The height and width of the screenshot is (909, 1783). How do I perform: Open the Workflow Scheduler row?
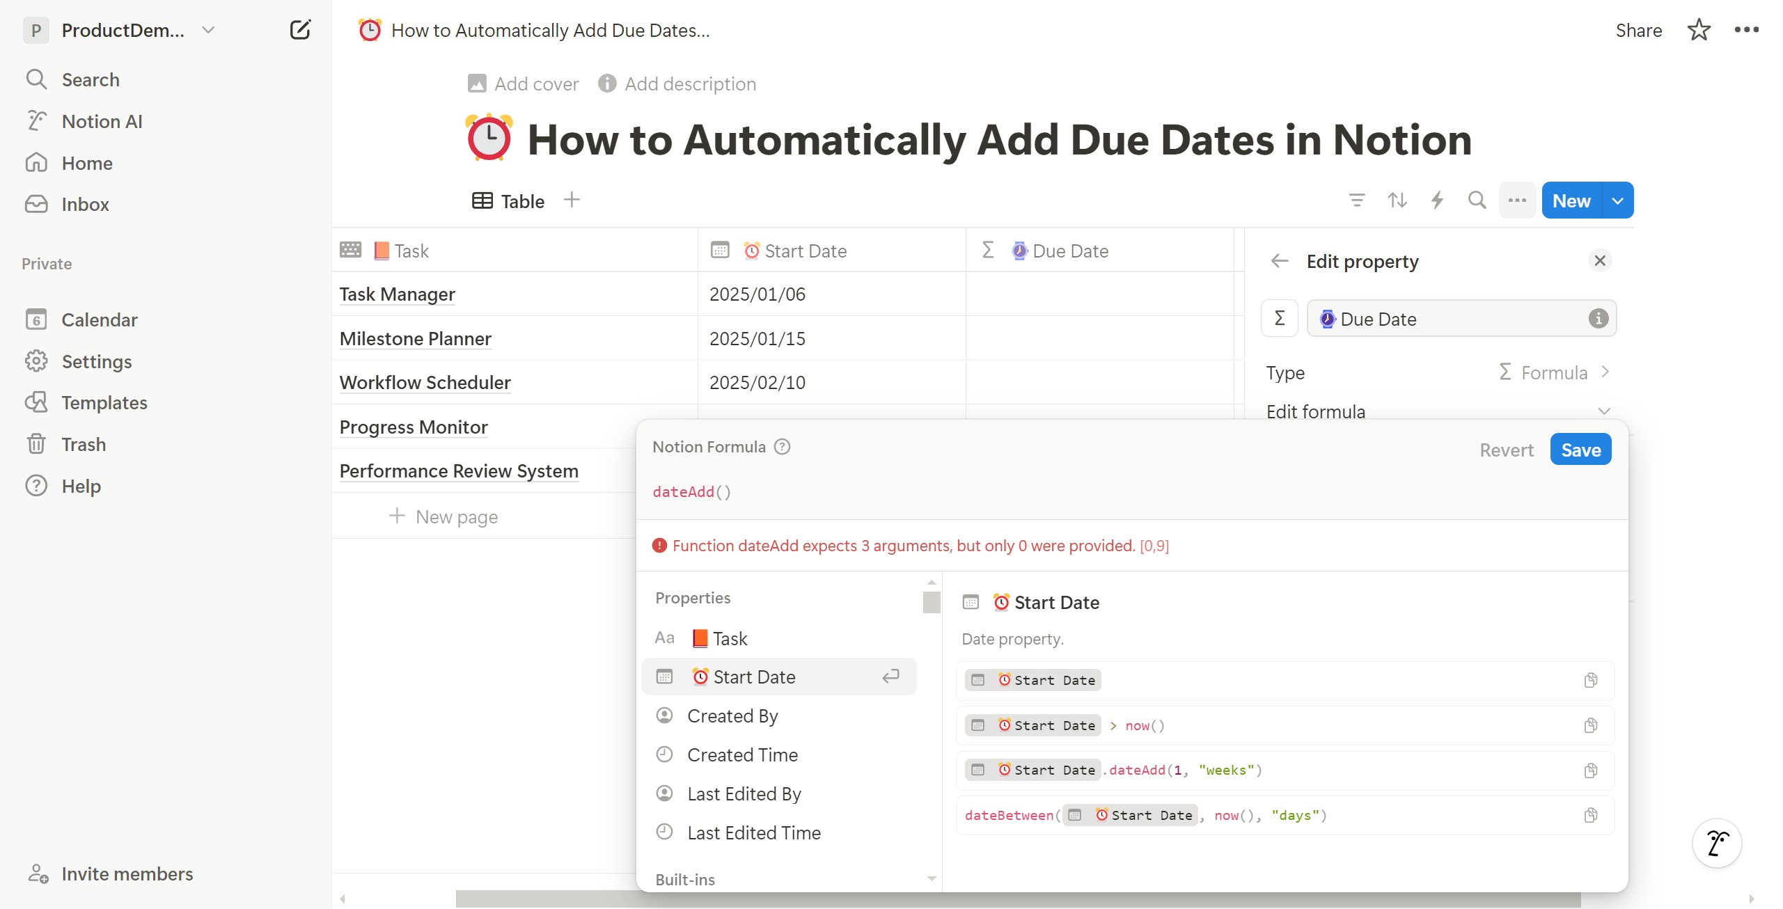pos(425,382)
